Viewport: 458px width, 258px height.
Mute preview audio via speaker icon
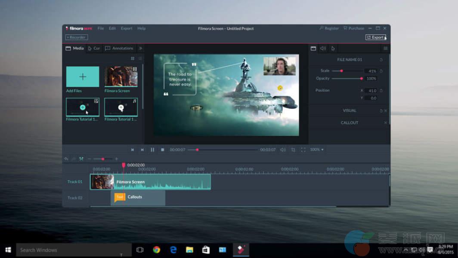283,150
